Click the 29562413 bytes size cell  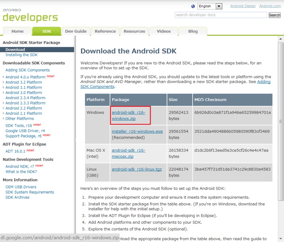tap(180, 115)
